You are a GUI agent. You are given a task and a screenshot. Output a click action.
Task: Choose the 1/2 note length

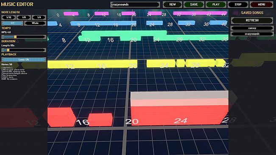tap(12, 23)
